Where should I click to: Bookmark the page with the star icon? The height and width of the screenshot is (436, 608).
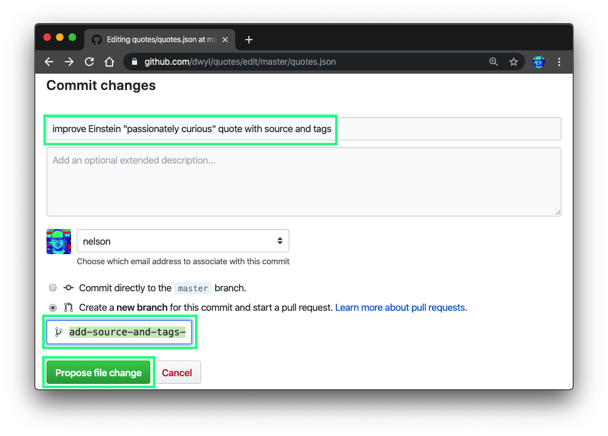pyautogui.click(x=514, y=62)
